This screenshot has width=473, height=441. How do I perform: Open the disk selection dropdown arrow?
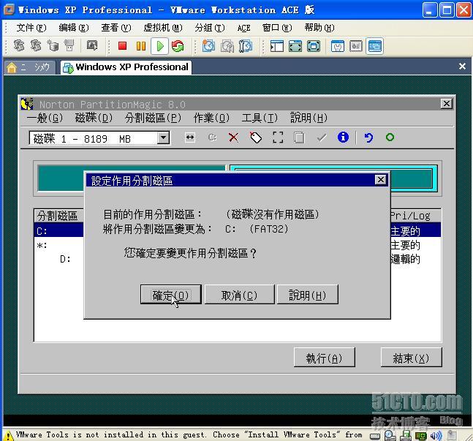click(x=163, y=138)
